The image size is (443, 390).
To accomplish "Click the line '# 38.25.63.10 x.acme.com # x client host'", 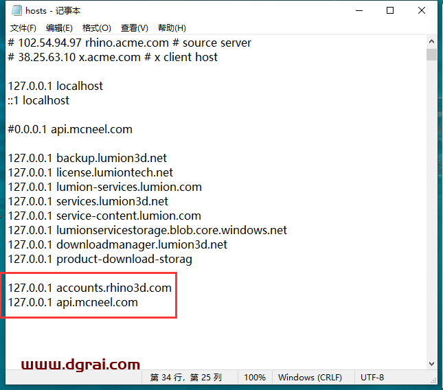I will 113,57.
